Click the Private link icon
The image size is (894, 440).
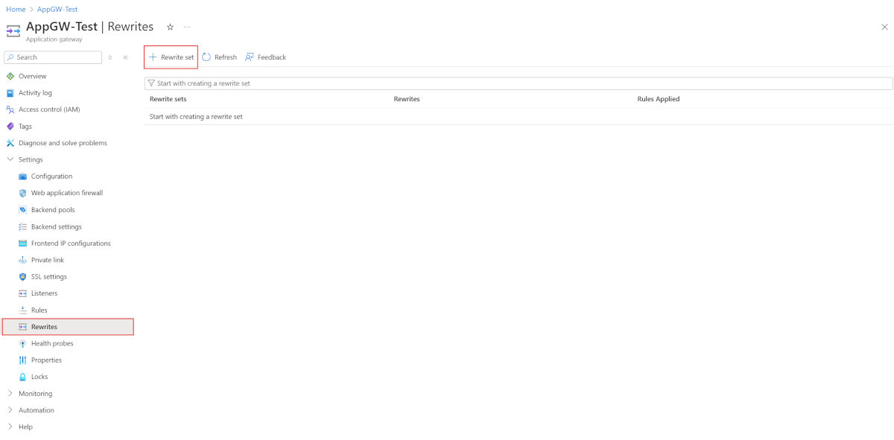point(23,260)
